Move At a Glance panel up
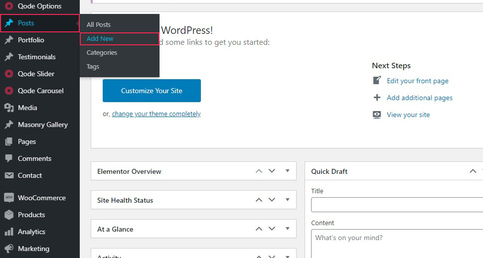 [259, 229]
